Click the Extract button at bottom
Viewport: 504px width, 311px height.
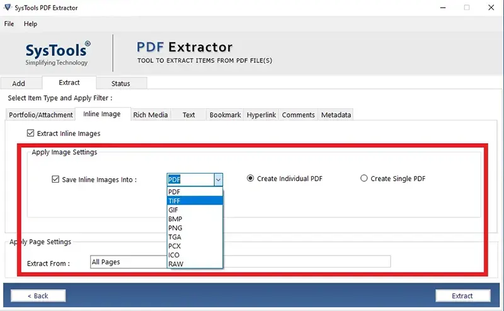pyautogui.click(x=463, y=296)
